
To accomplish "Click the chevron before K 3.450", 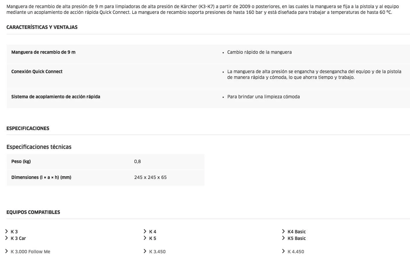I will coord(145,251).
